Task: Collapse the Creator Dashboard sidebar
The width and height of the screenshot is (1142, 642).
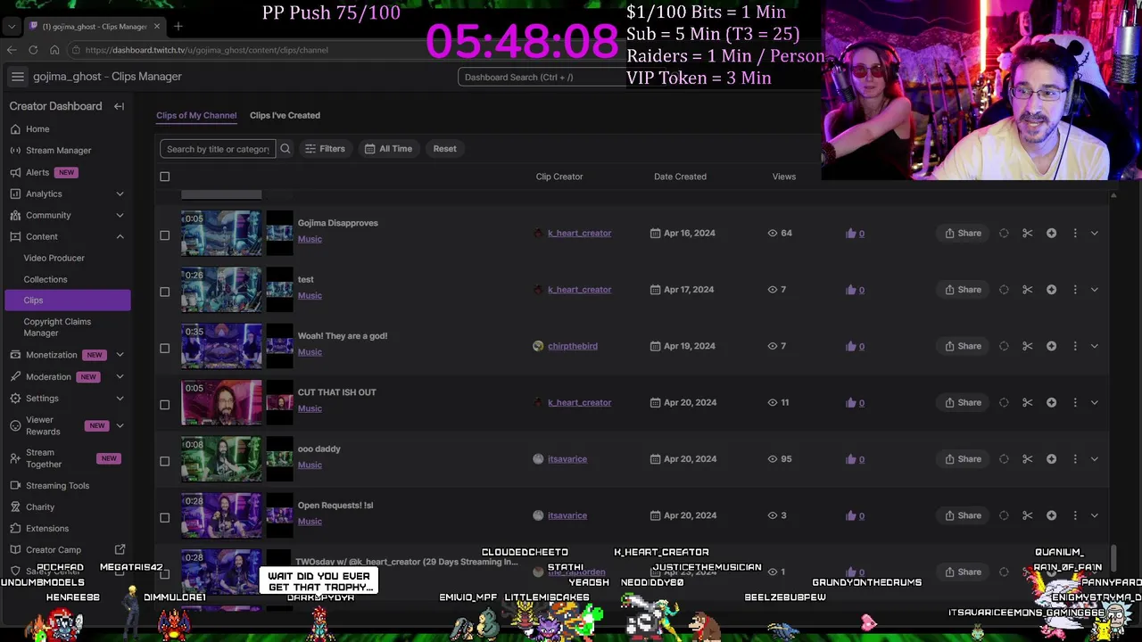Action: coord(119,106)
